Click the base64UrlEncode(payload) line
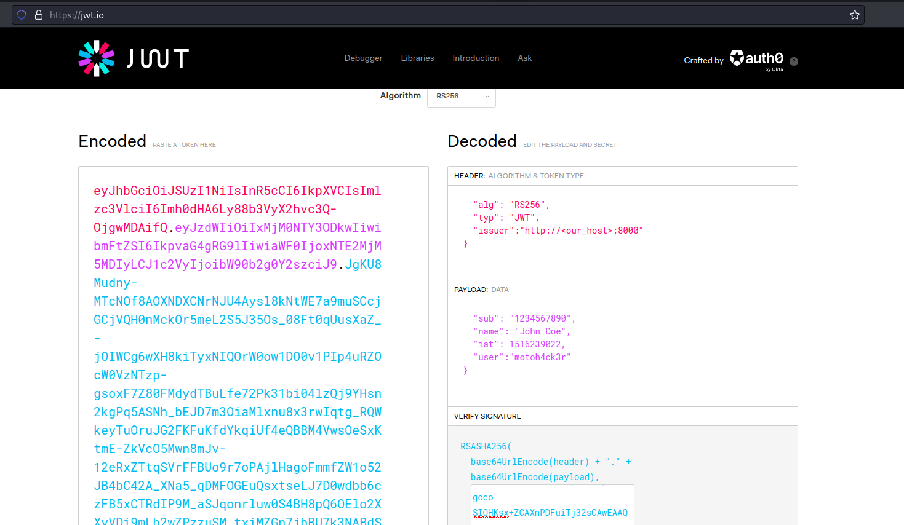This screenshot has height=525, width=904. (x=535, y=477)
